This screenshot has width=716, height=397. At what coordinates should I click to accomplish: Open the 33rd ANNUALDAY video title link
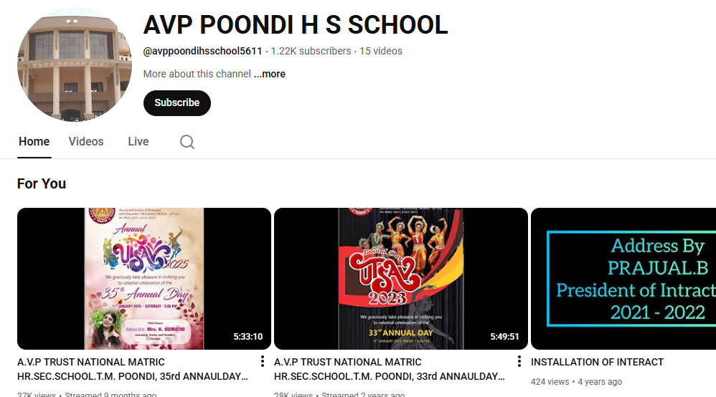click(390, 369)
